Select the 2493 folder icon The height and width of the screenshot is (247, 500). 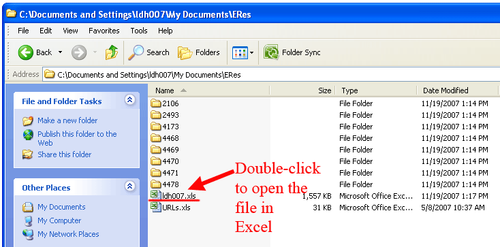[x=155, y=115]
